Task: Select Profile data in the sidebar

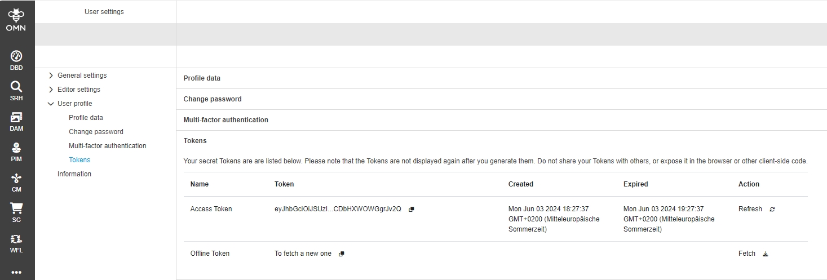Action: pyautogui.click(x=86, y=118)
